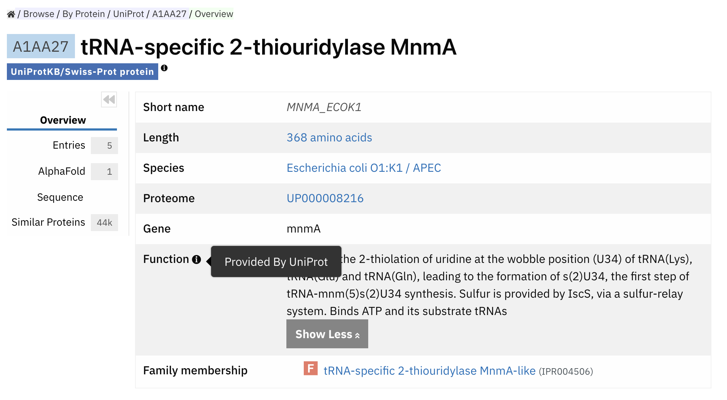Screen dimensions: 727x400
Task: Follow Escherichia coli O1:K1 / APEC link
Action: coord(364,168)
